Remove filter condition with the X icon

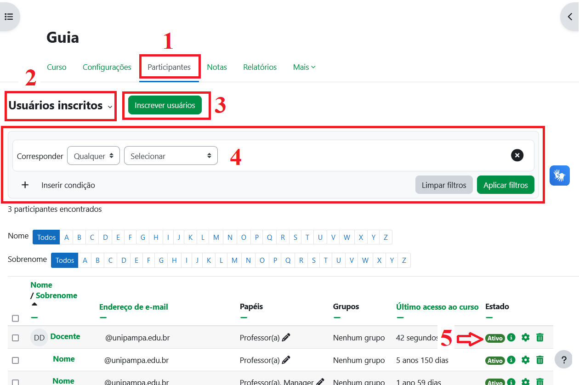517,155
